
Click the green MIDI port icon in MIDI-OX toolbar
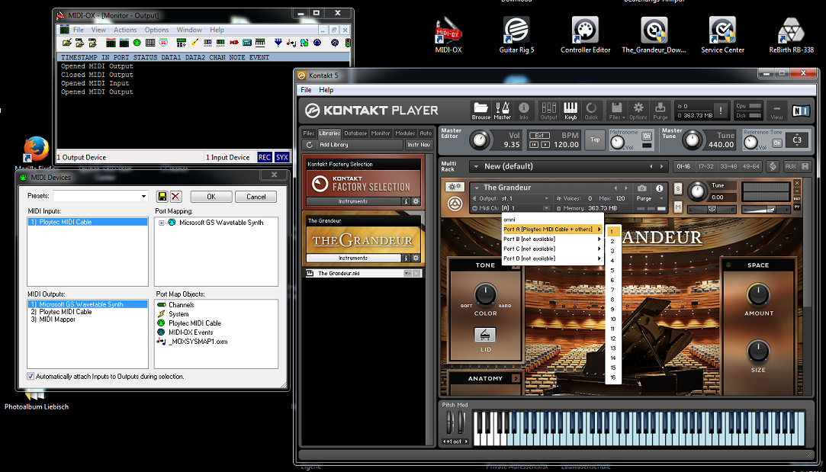click(137, 43)
